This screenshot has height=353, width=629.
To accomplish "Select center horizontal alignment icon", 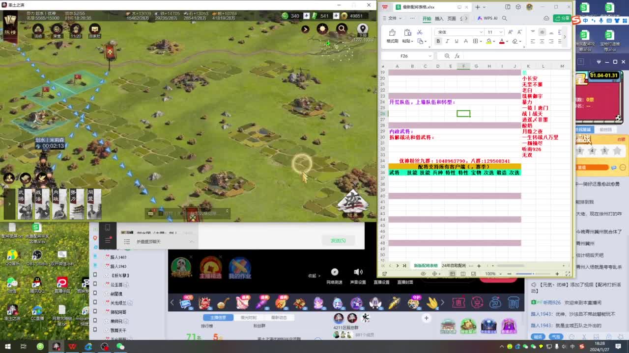I will pos(542,42).
